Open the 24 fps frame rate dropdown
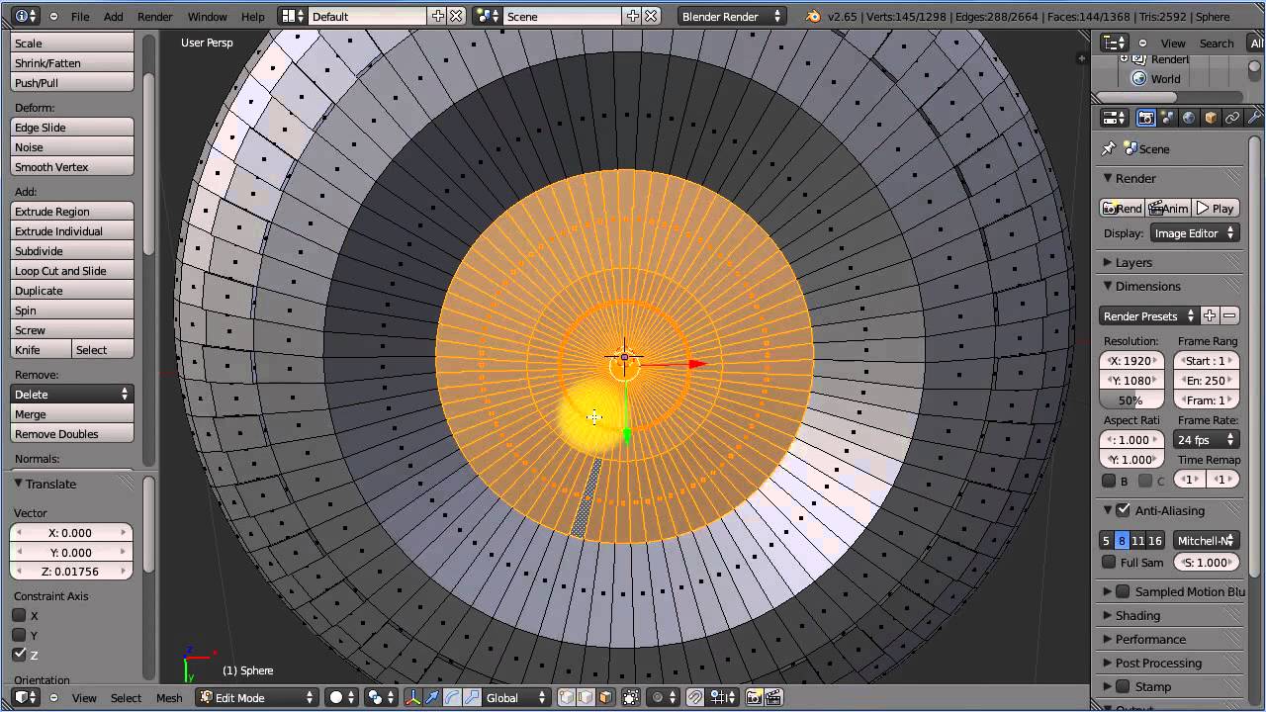Viewport: 1266px width, 712px height. point(1206,439)
